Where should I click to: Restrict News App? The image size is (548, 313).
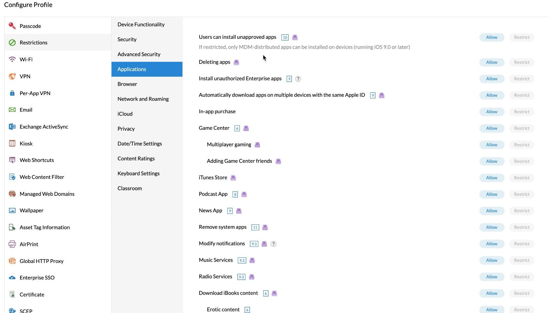pyautogui.click(x=522, y=211)
